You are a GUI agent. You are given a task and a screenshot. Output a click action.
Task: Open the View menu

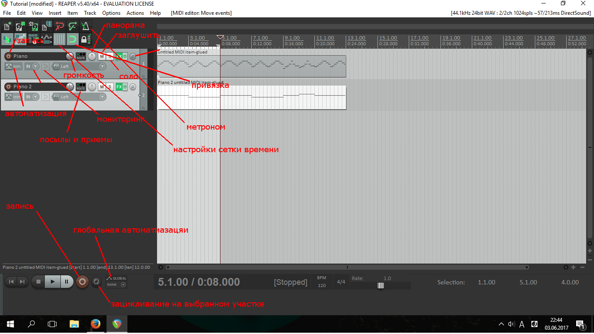coord(37,13)
